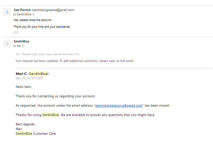This screenshot has width=213, height=142.
Task: Open the pernickprogressive@gmail.com hyperlink in message body
Action: (x=119, y=106)
